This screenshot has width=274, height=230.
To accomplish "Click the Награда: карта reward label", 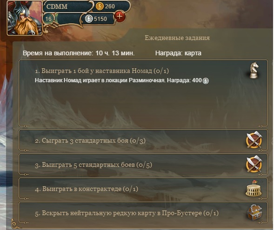I will click(178, 53).
